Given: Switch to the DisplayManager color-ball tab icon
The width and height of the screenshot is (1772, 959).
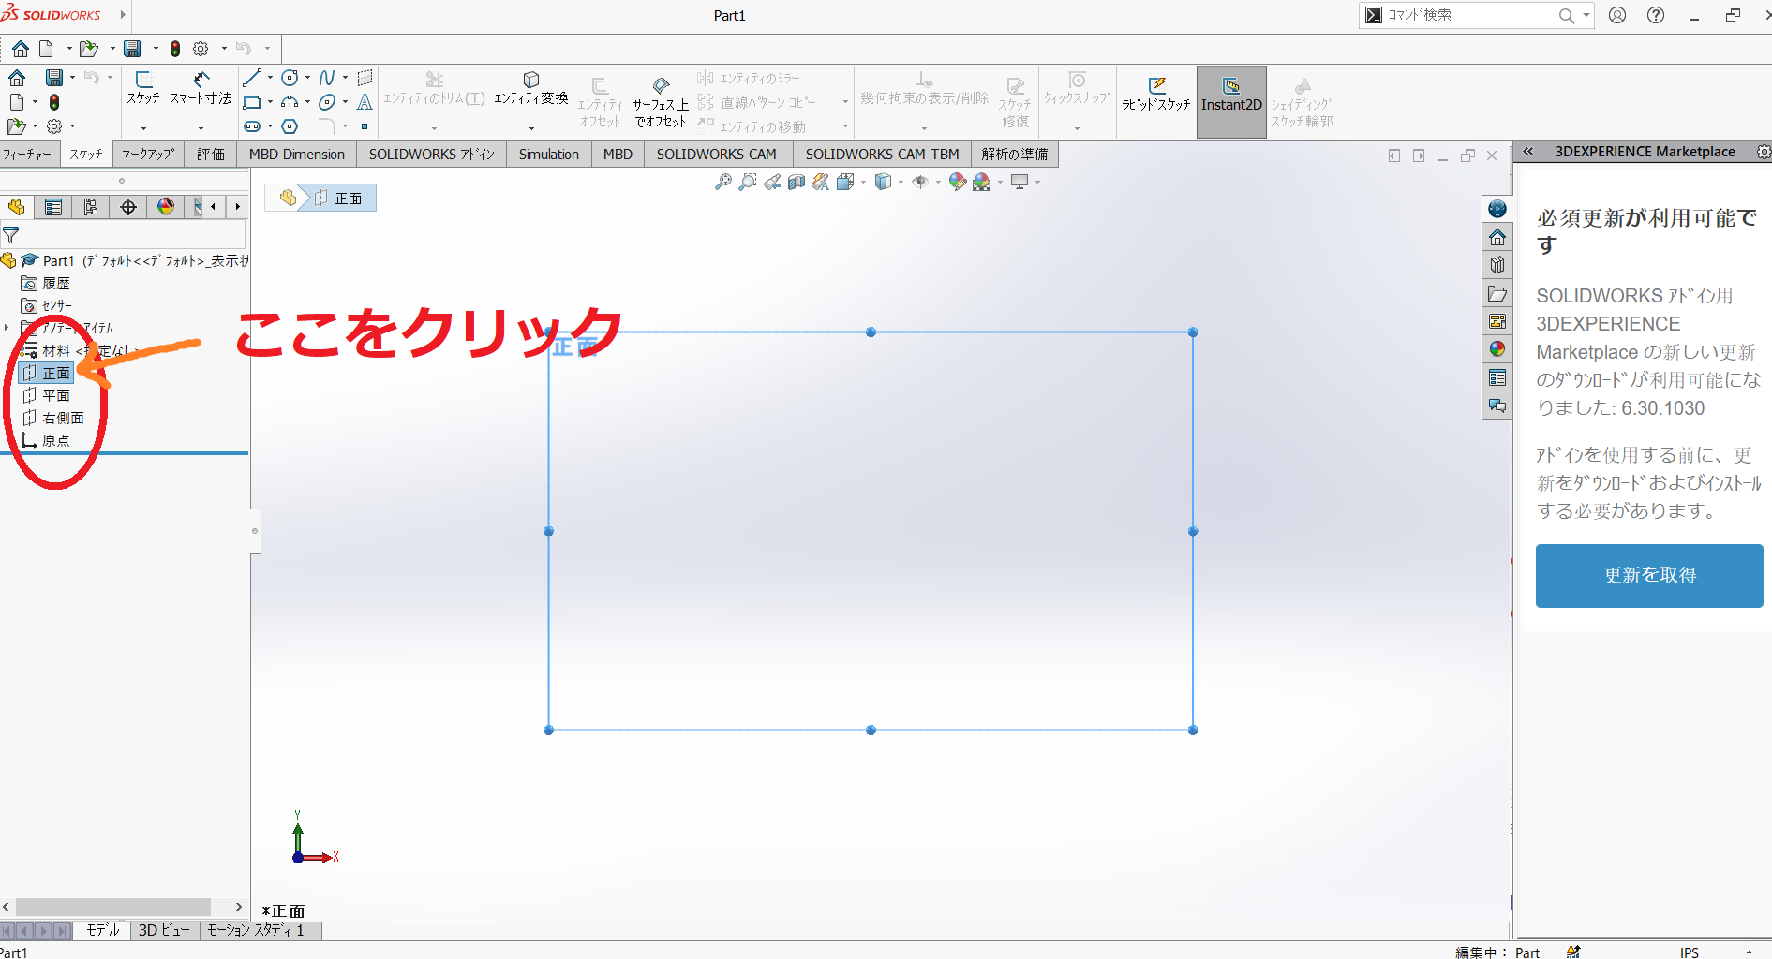Looking at the screenshot, I should coord(166,207).
